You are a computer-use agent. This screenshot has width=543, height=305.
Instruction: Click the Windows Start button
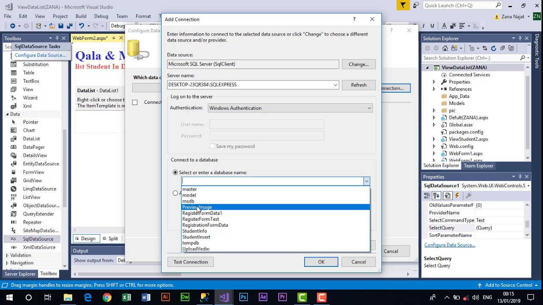[x=9, y=297]
